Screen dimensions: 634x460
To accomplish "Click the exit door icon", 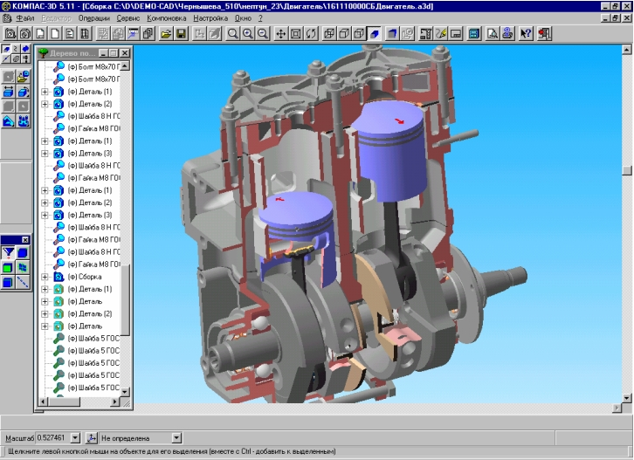I will (x=544, y=33).
